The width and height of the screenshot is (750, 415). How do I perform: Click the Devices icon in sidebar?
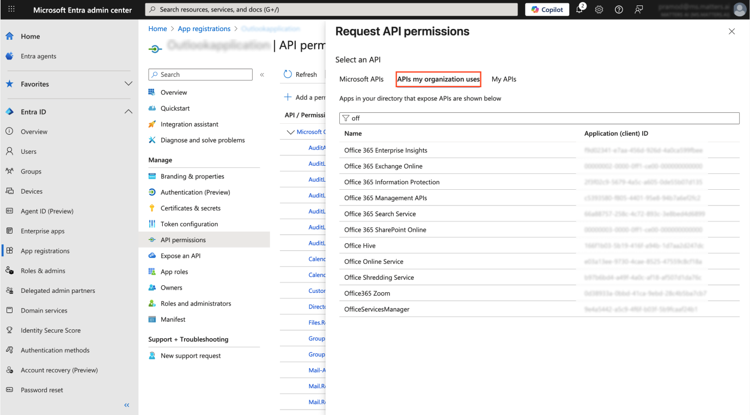pyautogui.click(x=9, y=191)
